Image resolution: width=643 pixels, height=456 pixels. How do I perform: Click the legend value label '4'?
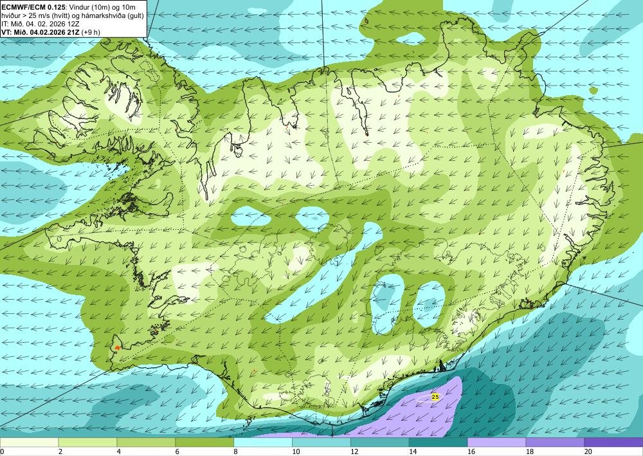pos(119,451)
